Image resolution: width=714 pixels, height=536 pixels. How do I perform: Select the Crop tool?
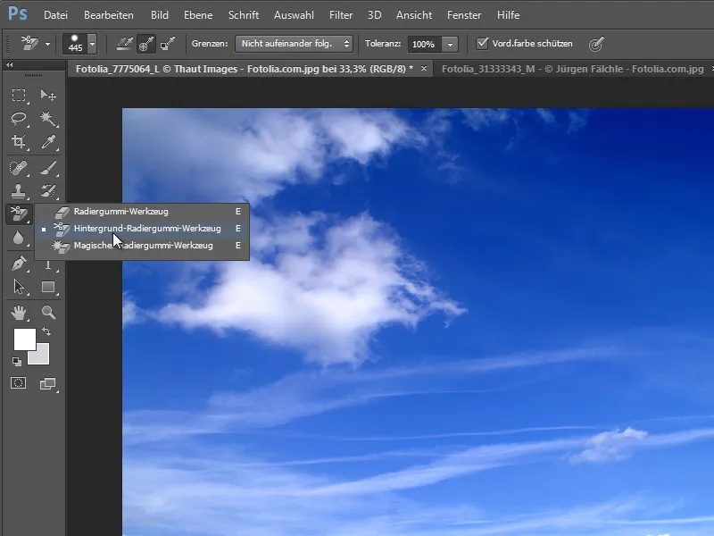(x=19, y=142)
